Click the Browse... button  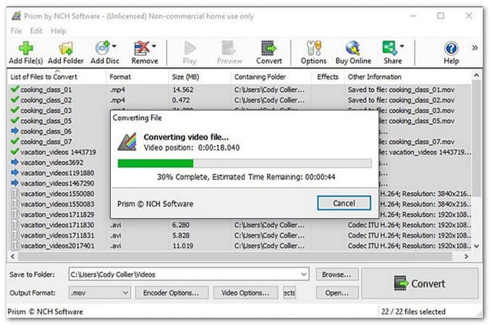click(337, 275)
